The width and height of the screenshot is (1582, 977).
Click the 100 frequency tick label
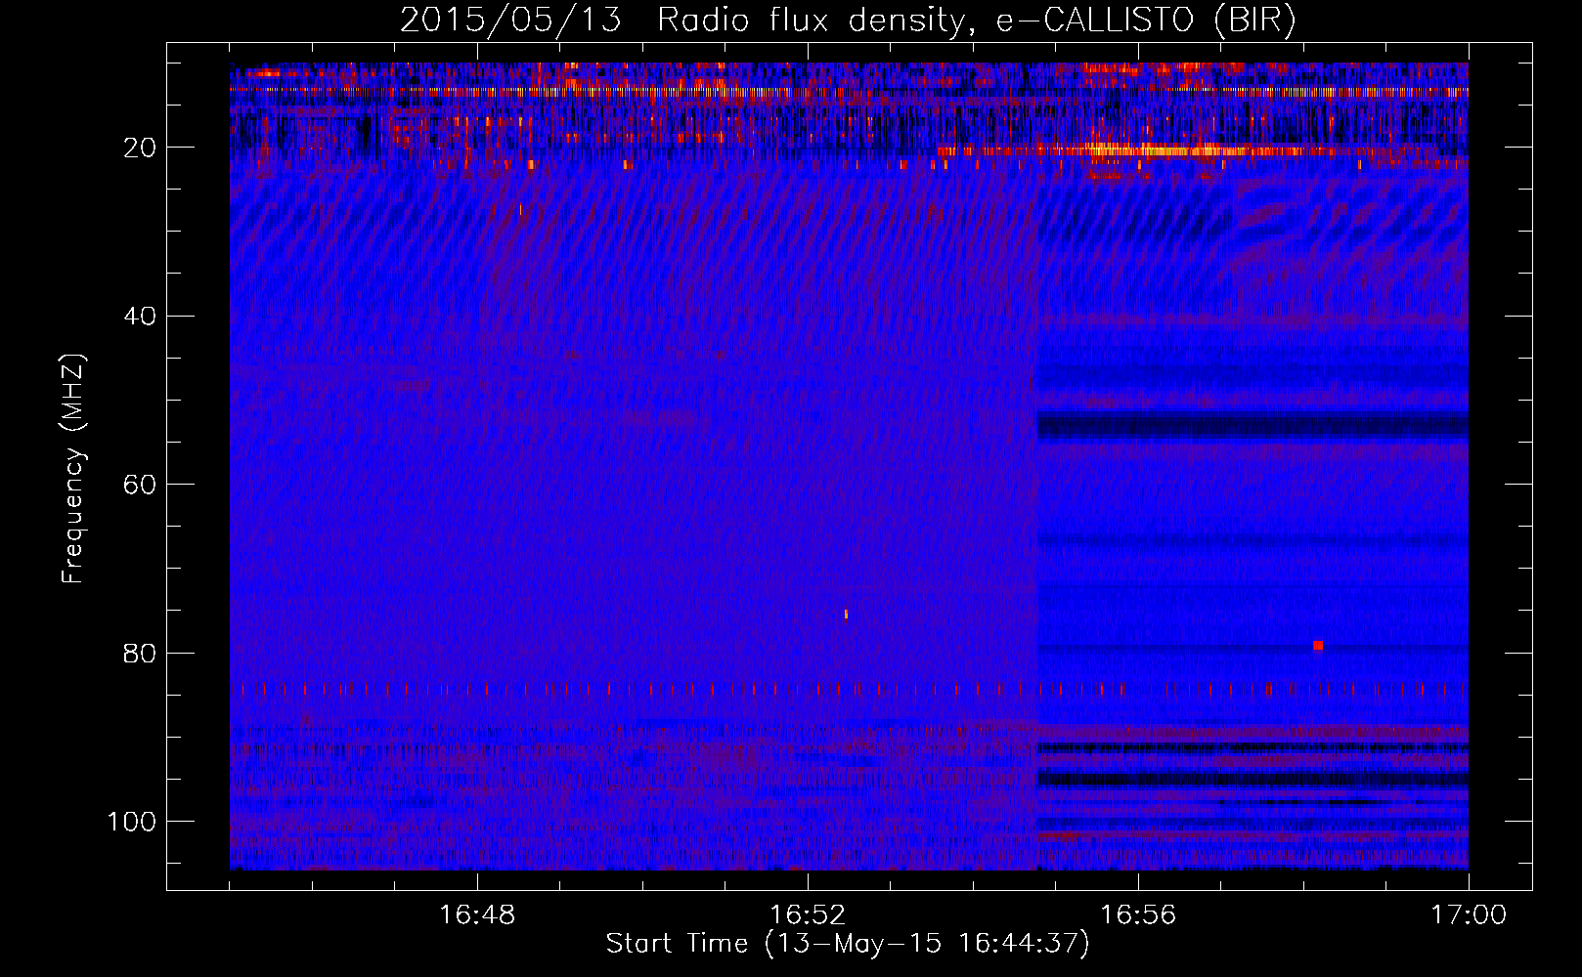(132, 822)
